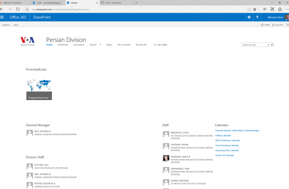Viewport: 289px width, 189px height.
Task: Open Notebook in the site navigation
Action: pyautogui.click(x=63, y=44)
